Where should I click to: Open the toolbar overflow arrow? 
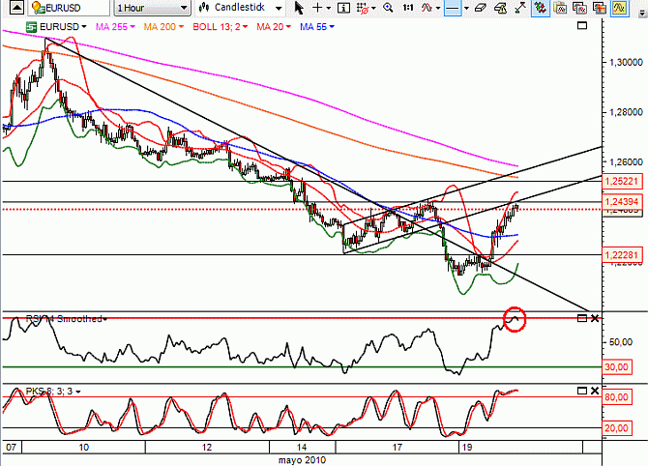[642, 13]
